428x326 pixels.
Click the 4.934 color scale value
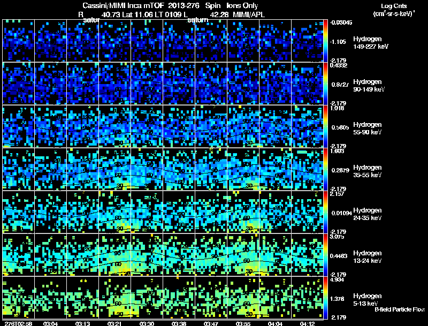[337, 279]
